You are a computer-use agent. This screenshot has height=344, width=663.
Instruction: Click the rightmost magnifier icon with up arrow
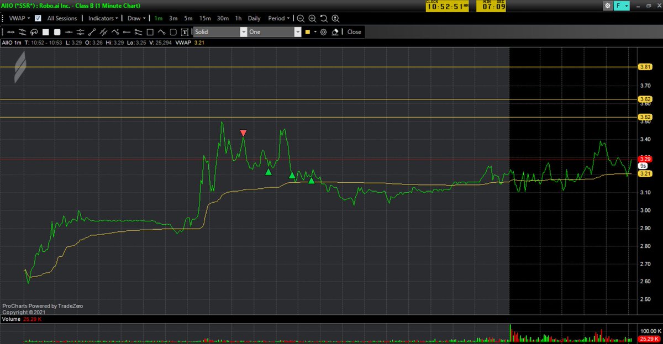point(335,18)
